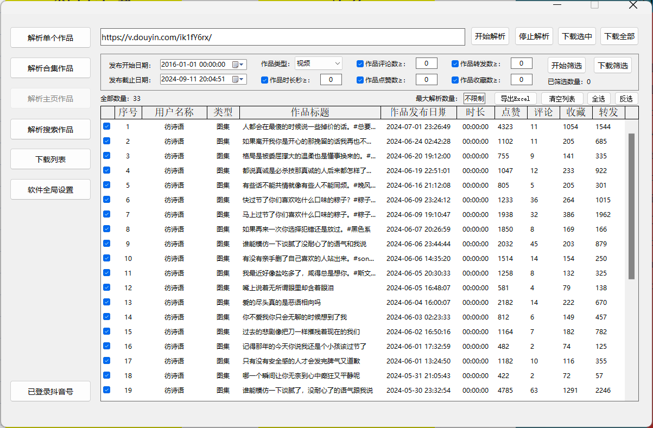The width and height of the screenshot is (653, 428).
Task: Deselect the row 13 checkbox
Action: pos(106,302)
